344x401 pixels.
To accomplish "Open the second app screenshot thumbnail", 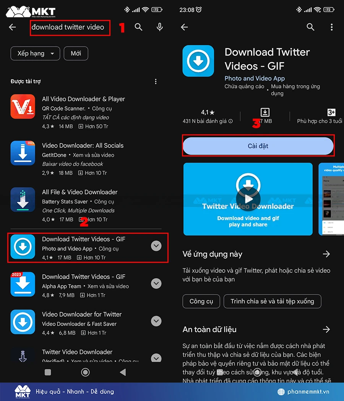I will point(331,199).
